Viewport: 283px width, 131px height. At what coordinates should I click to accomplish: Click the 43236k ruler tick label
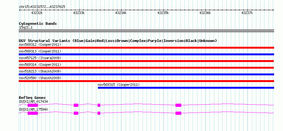(205, 13)
